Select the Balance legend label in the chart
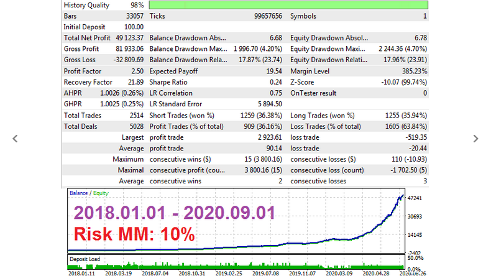491x276 pixels. (x=78, y=193)
